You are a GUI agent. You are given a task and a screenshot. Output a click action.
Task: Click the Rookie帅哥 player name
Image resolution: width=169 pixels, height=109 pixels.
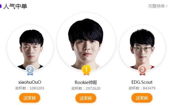(x=86, y=82)
